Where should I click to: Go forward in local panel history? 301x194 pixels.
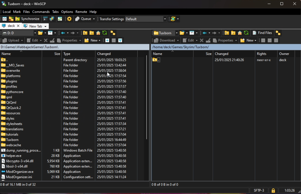tap(73, 33)
